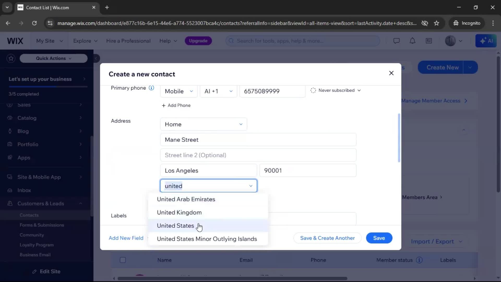
Task: Open the Import / Export dropdown
Action: tap(437, 242)
